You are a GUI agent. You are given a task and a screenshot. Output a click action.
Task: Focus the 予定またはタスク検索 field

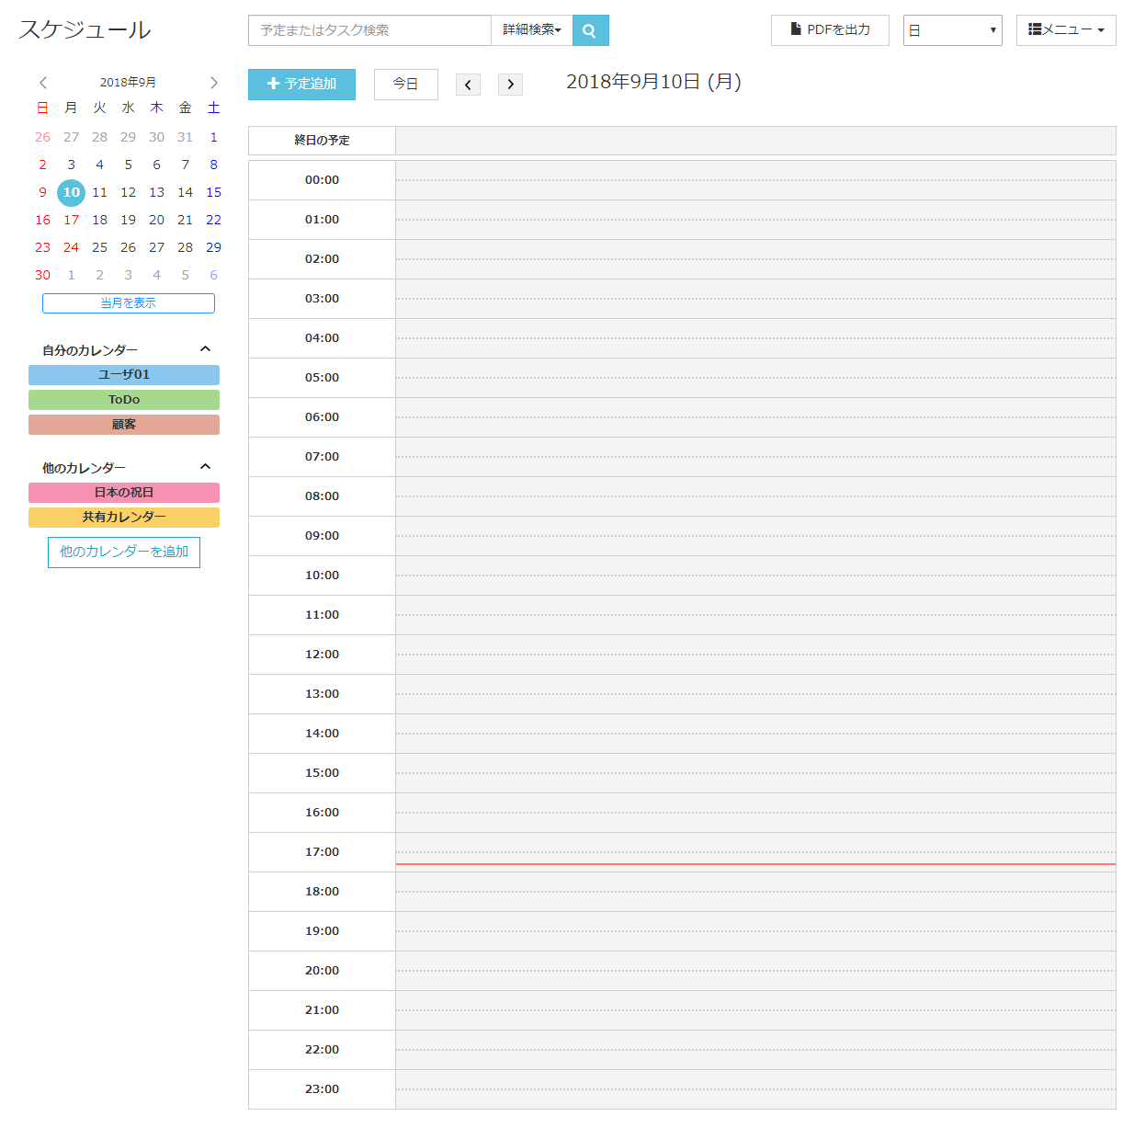(369, 30)
